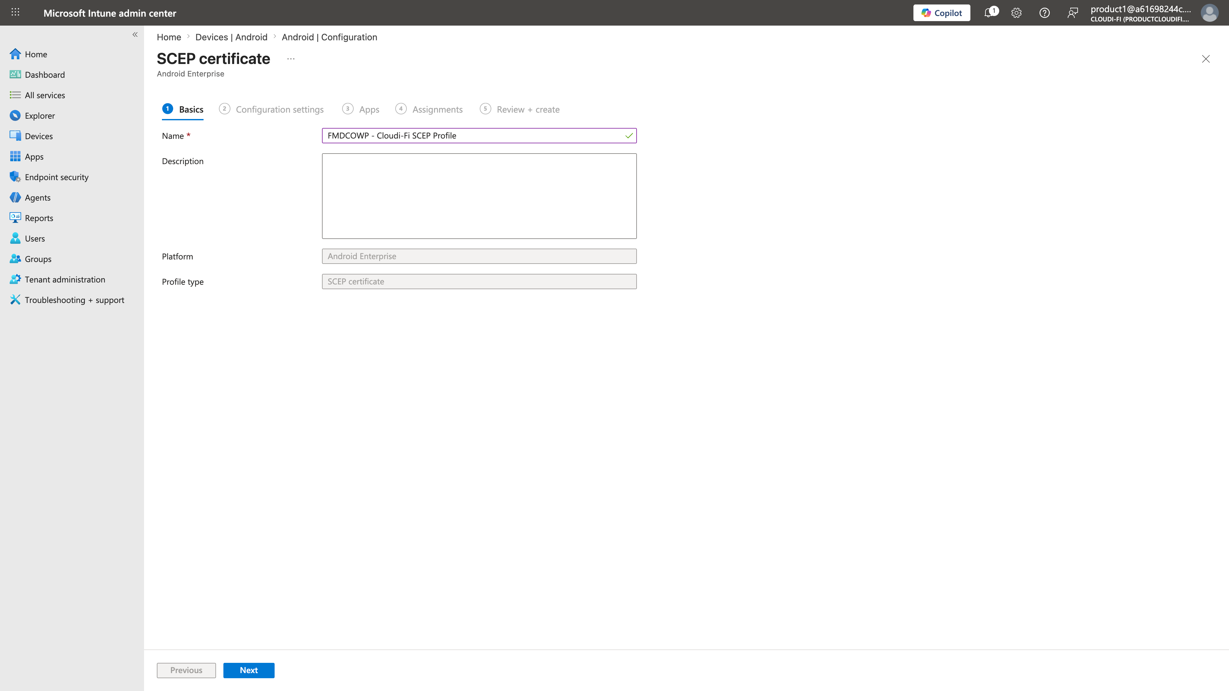Select the Assignments step tab
This screenshot has height=691, width=1229.
click(x=429, y=109)
